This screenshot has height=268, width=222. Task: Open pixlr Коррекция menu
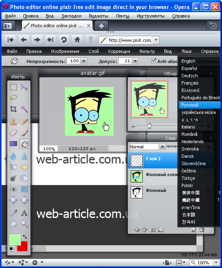point(119,51)
